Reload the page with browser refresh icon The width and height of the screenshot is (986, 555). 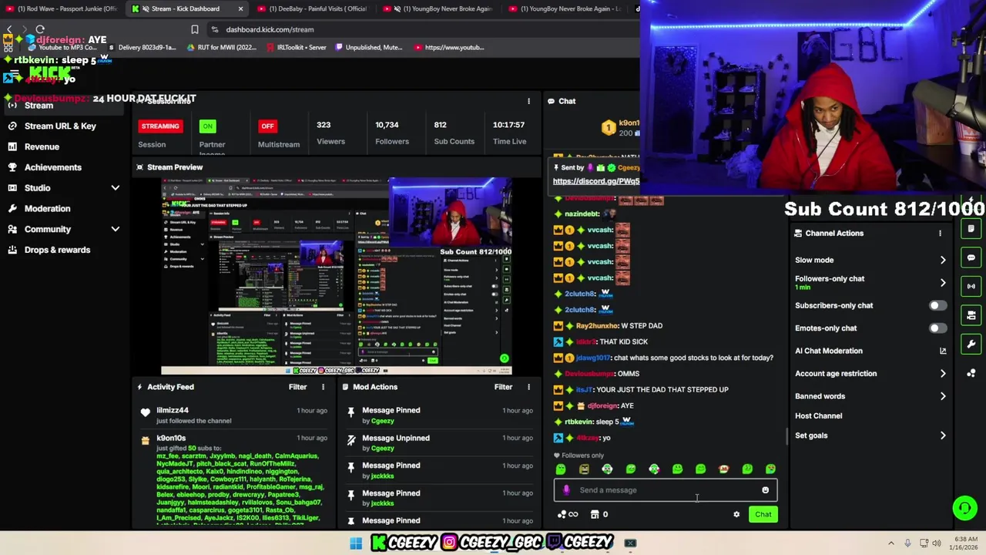pyautogui.click(x=40, y=29)
